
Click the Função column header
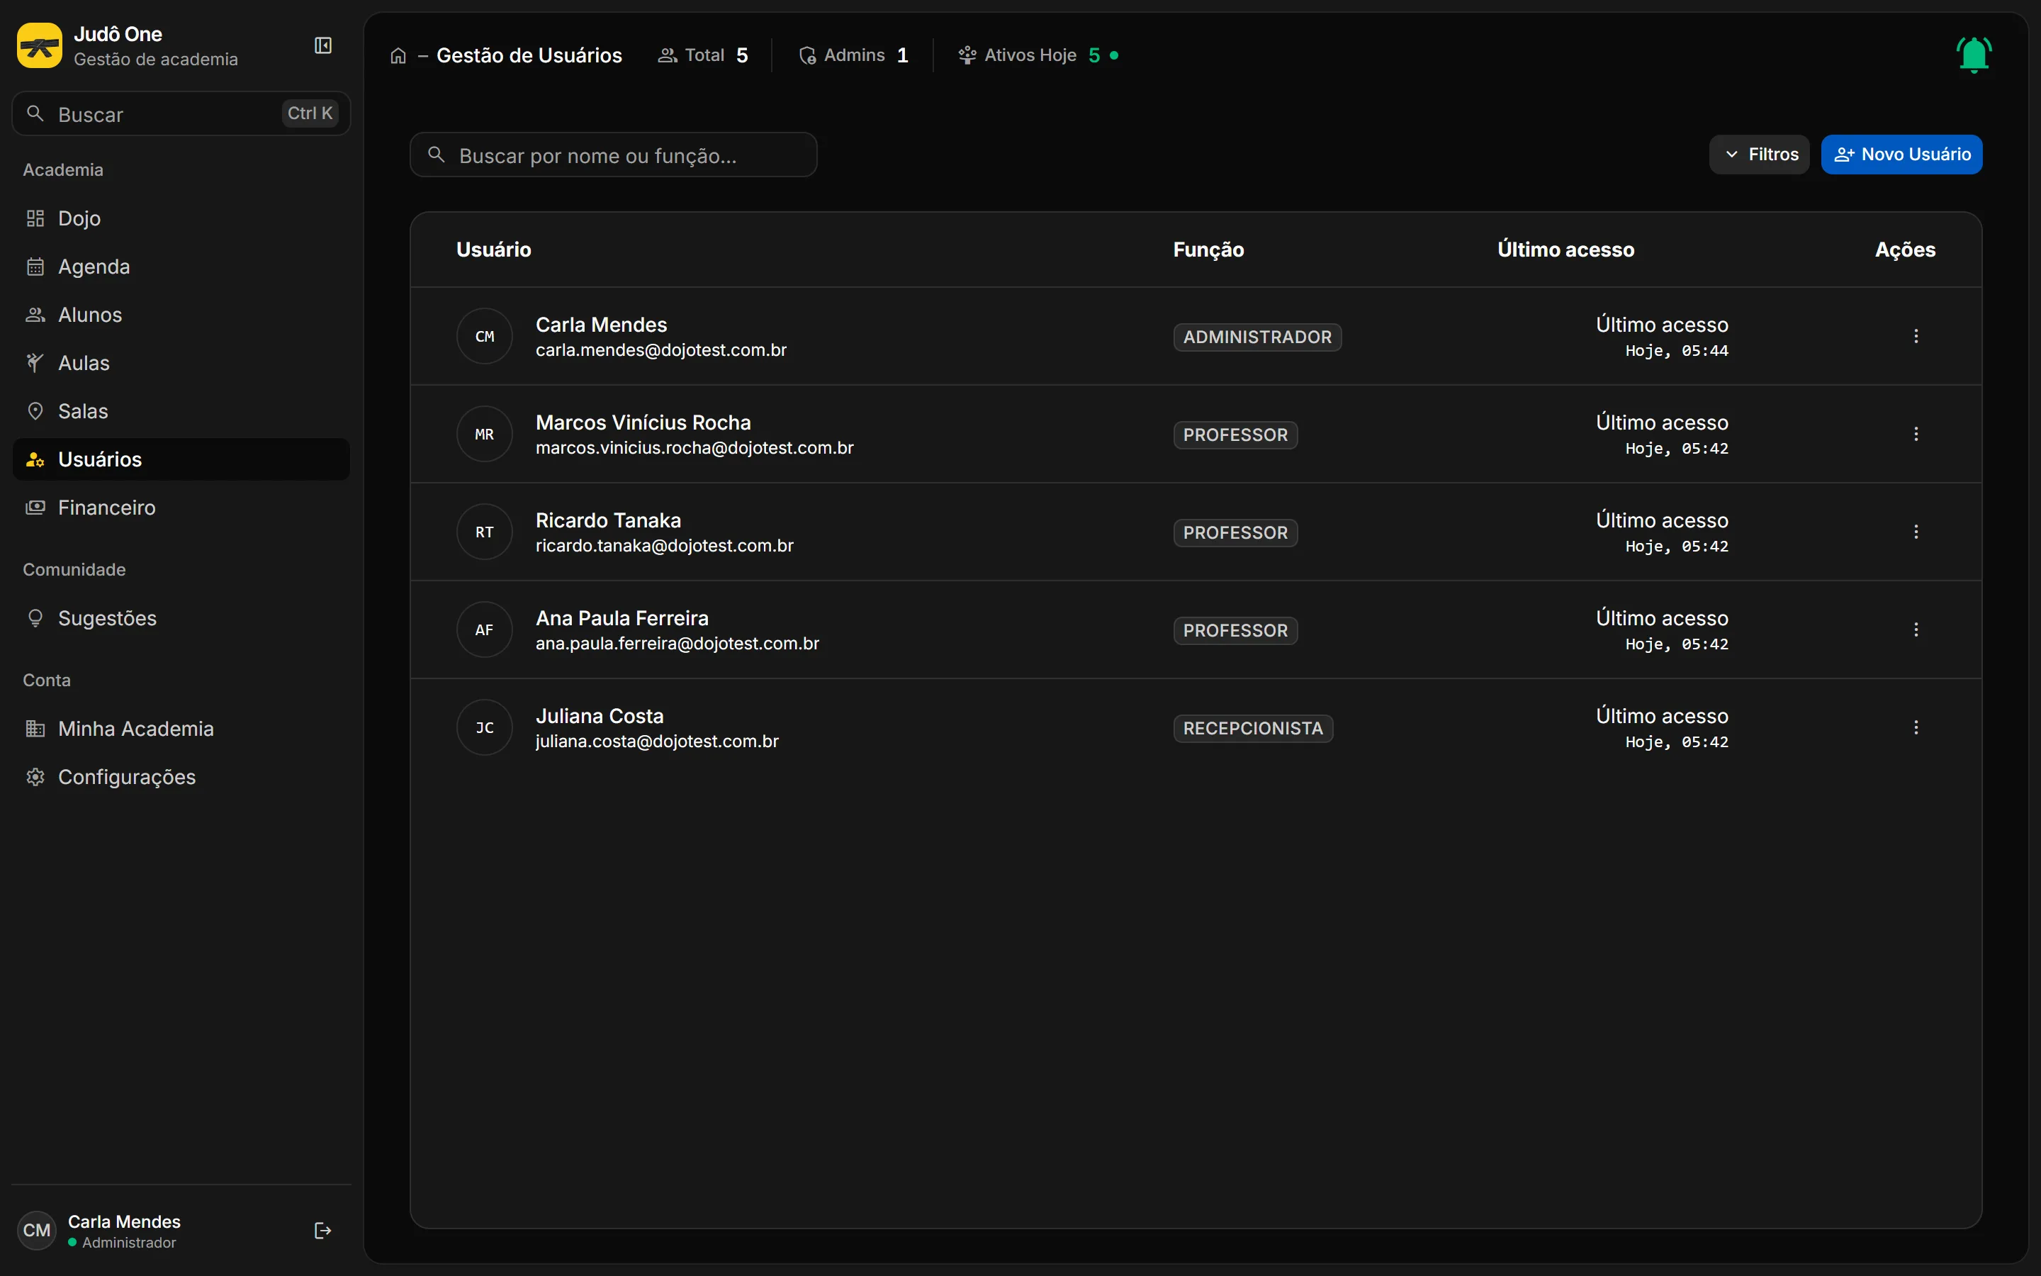(1208, 250)
